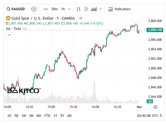Image resolution: width=166 pixels, height=123 pixels.
Task: Open the timeframe dropdown arrow
Action: click(x=70, y=9)
